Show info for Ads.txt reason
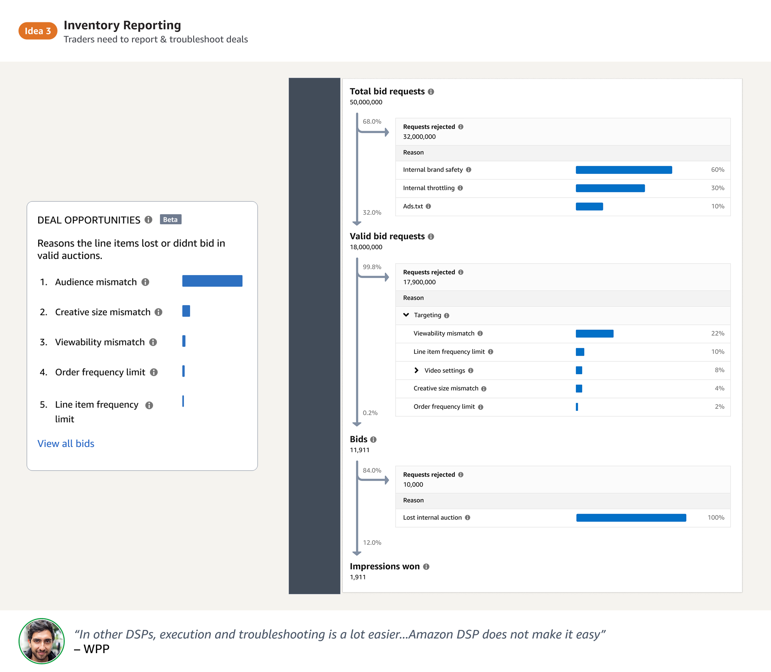 [428, 207]
